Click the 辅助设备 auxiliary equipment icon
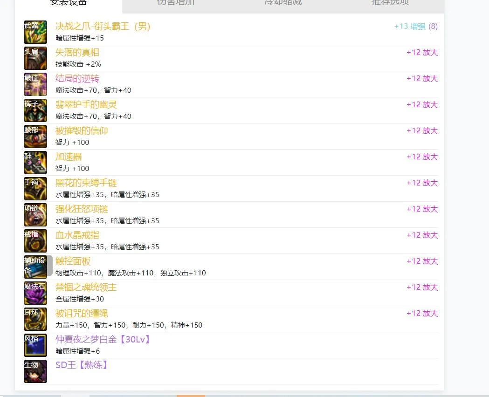The image size is (489, 397). coord(35,267)
